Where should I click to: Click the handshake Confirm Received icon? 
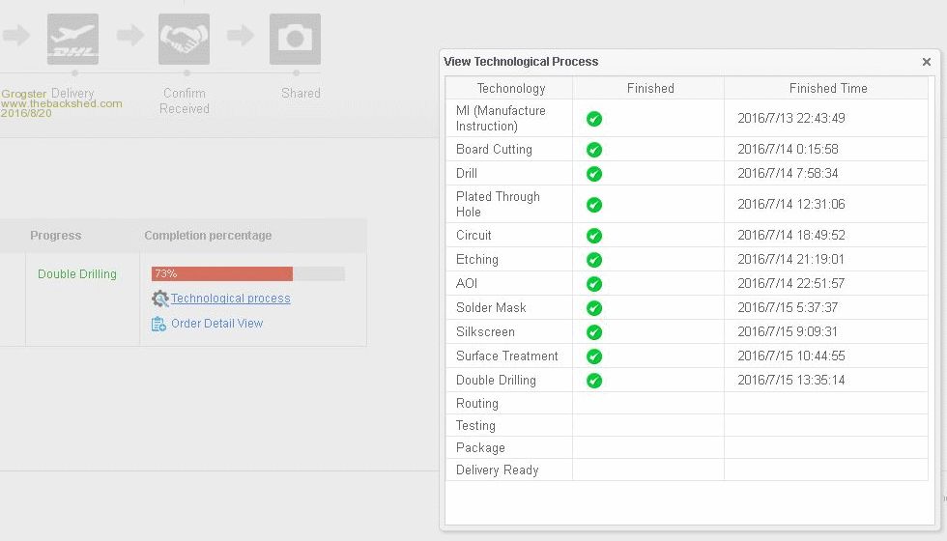(x=184, y=40)
